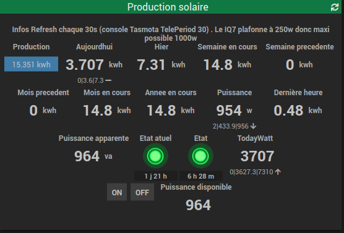Click the Puissance label above 954

click(x=234, y=92)
